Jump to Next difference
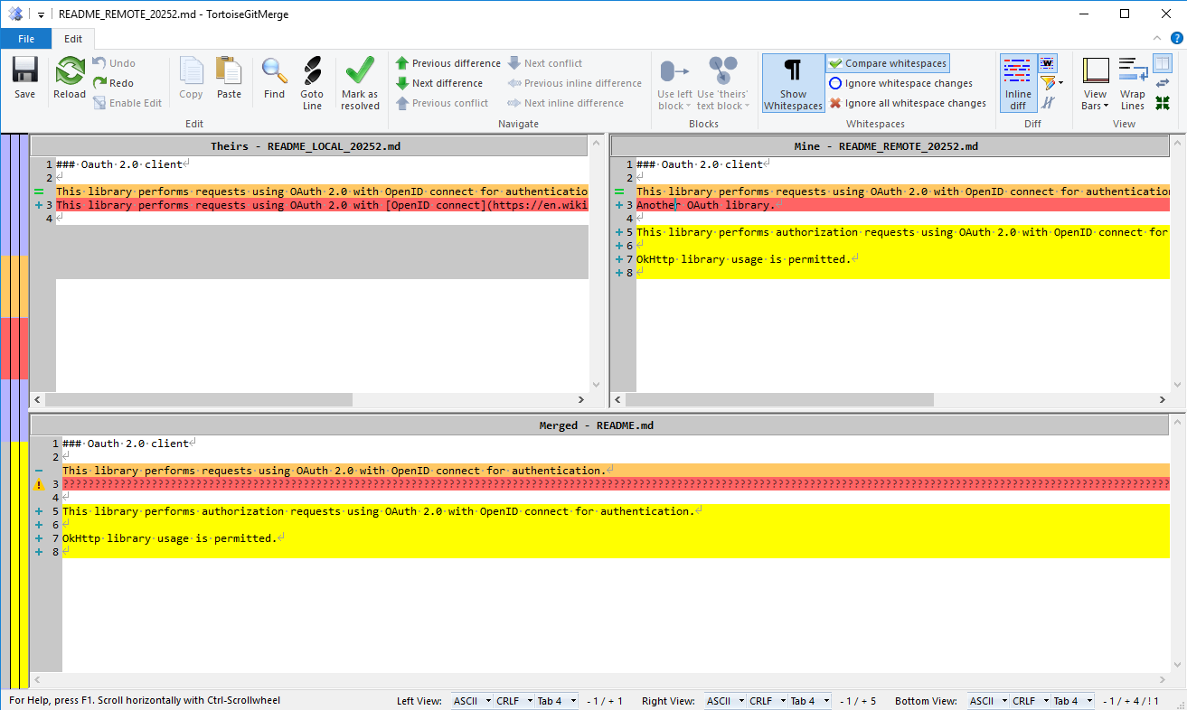 tap(440, 83)
